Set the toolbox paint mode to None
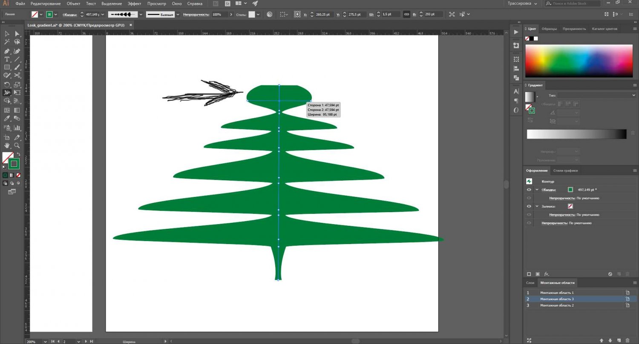Screen dimensions: 639x344 click(18, 175)
